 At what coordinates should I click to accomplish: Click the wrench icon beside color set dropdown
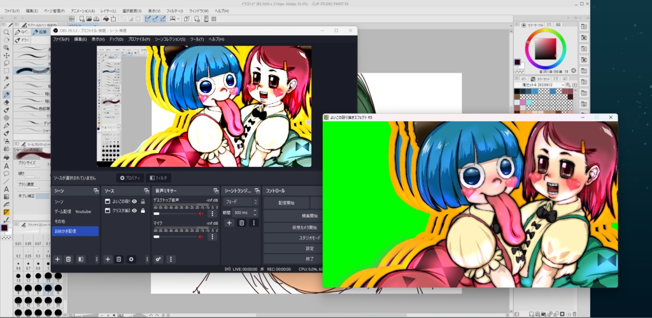pyautogui.click(x=569, y=85)
